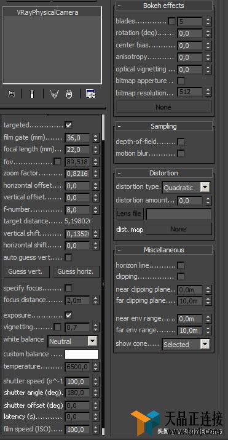Viewport: 228px width, 440px height.
Task: Adjust the f-number spinner arrows
Action: tap(96, 210)
